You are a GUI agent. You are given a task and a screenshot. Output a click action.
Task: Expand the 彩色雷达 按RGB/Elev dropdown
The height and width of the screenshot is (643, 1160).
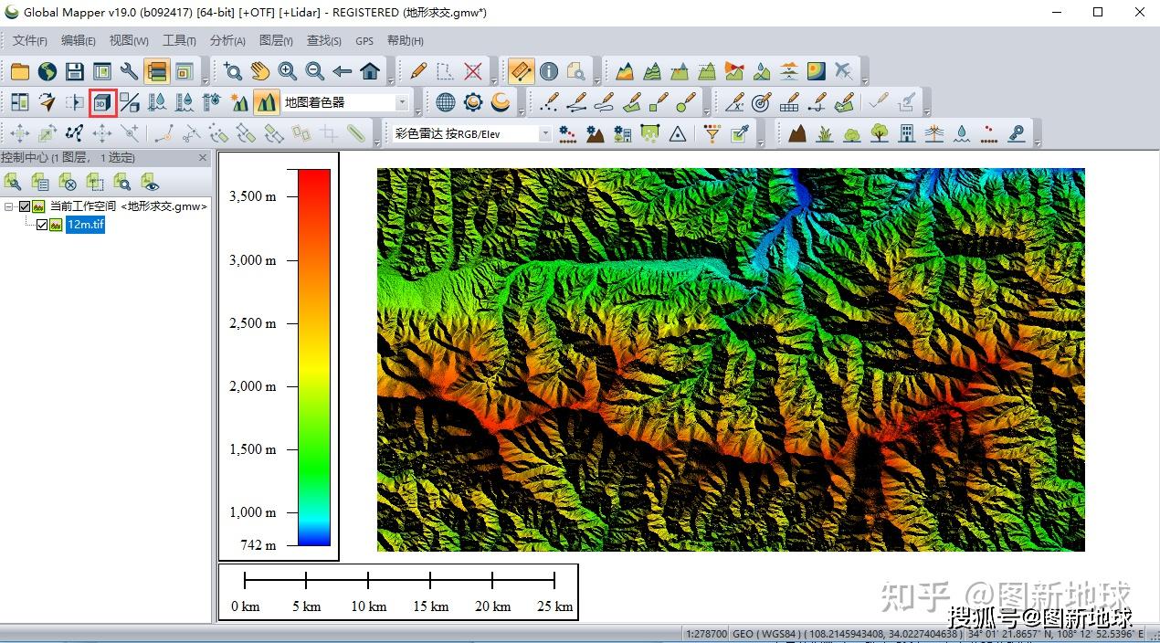[545, 134]
